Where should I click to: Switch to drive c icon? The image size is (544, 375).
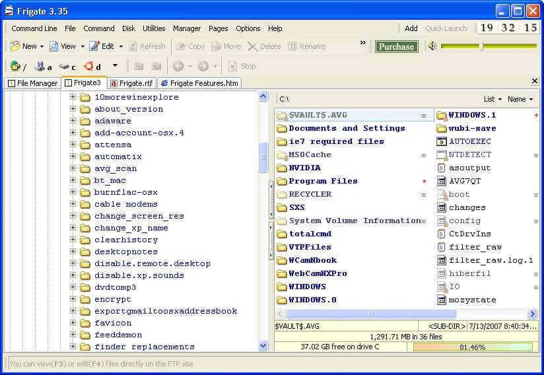[64, 66]
